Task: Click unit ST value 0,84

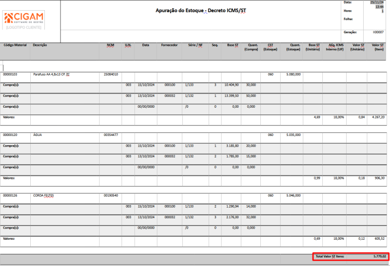Action: [x=362, y=117]
